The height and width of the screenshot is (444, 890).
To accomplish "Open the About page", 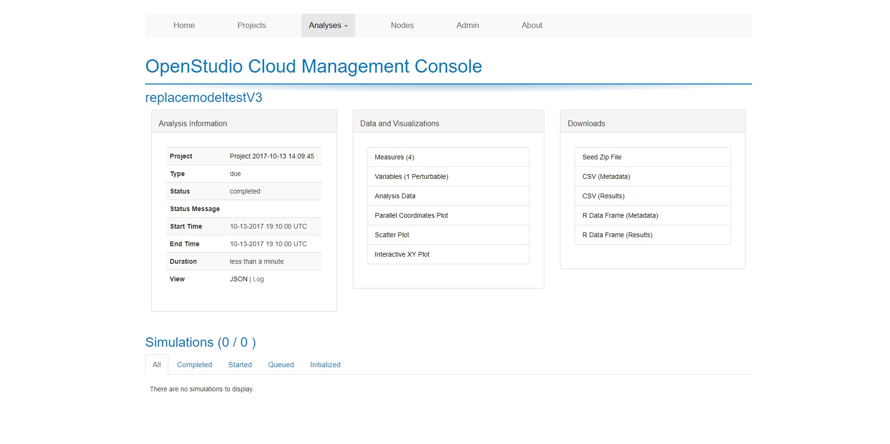I will tap(532, 26).
